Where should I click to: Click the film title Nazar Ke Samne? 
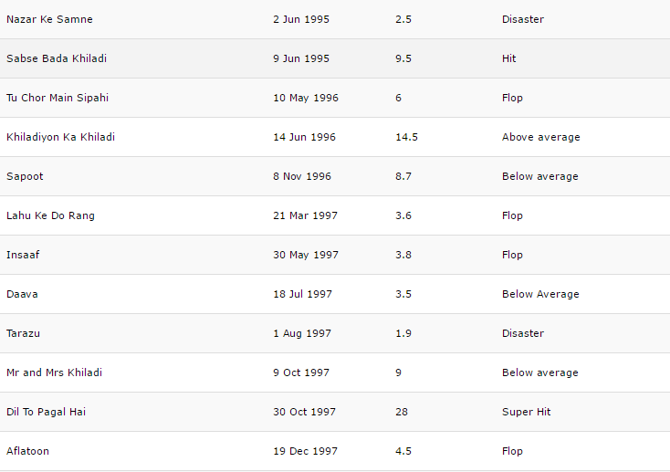coord(49,19)
